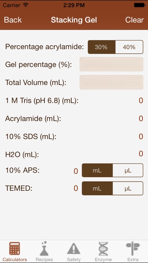The width and height of the screenshot is (148, 263).
Task: Switch TEMED units to µL
Action: click(x=128, y=188)
